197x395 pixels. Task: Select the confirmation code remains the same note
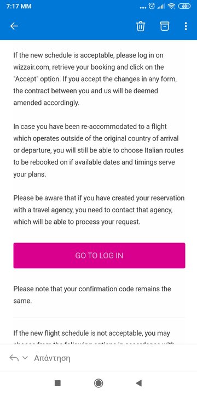tap(92, 295)
